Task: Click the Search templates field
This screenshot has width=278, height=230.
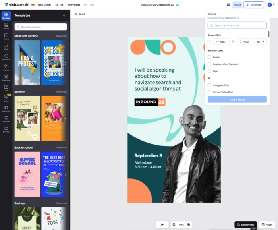Action: [41, 27]
